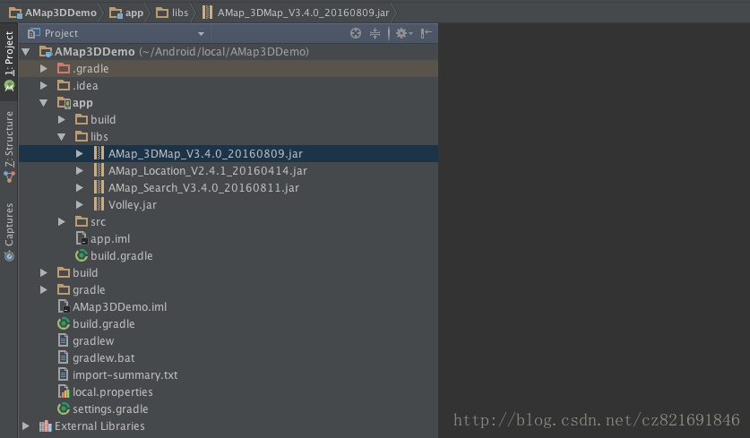Image resolution: width=750 pixels, height=438 pixels.
Task: Select the gradlew.bat file icon
Action: (63, 357)
